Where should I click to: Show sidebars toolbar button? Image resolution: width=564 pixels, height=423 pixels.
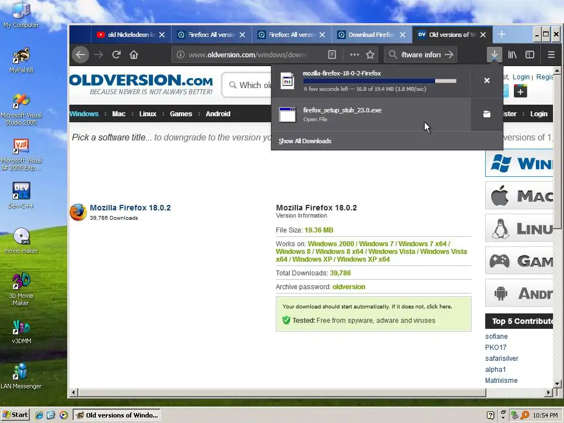[530, 55]
